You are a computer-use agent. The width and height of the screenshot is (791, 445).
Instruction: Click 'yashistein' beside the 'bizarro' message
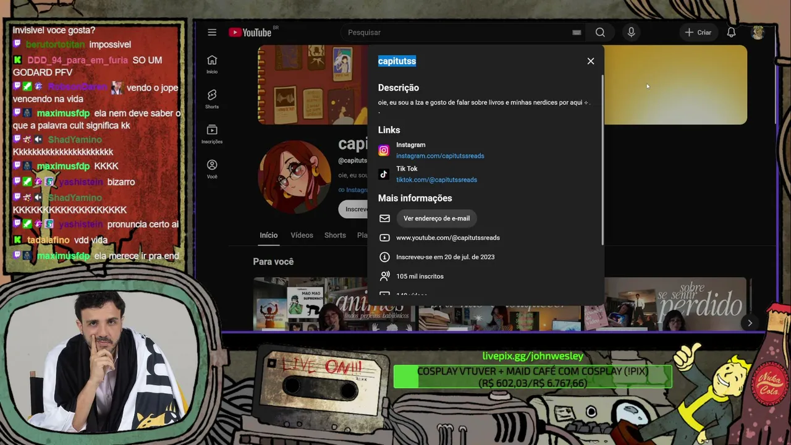click(81, 182)
